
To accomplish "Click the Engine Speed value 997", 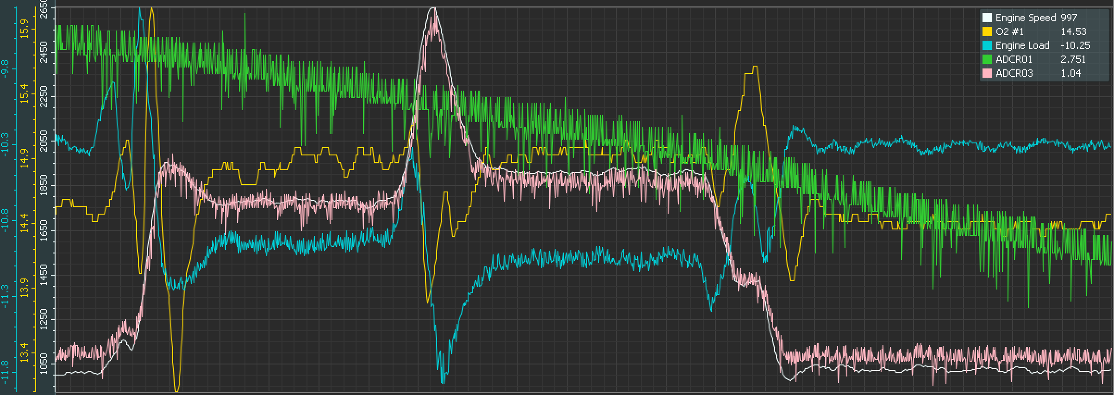I will [1069, 18].
